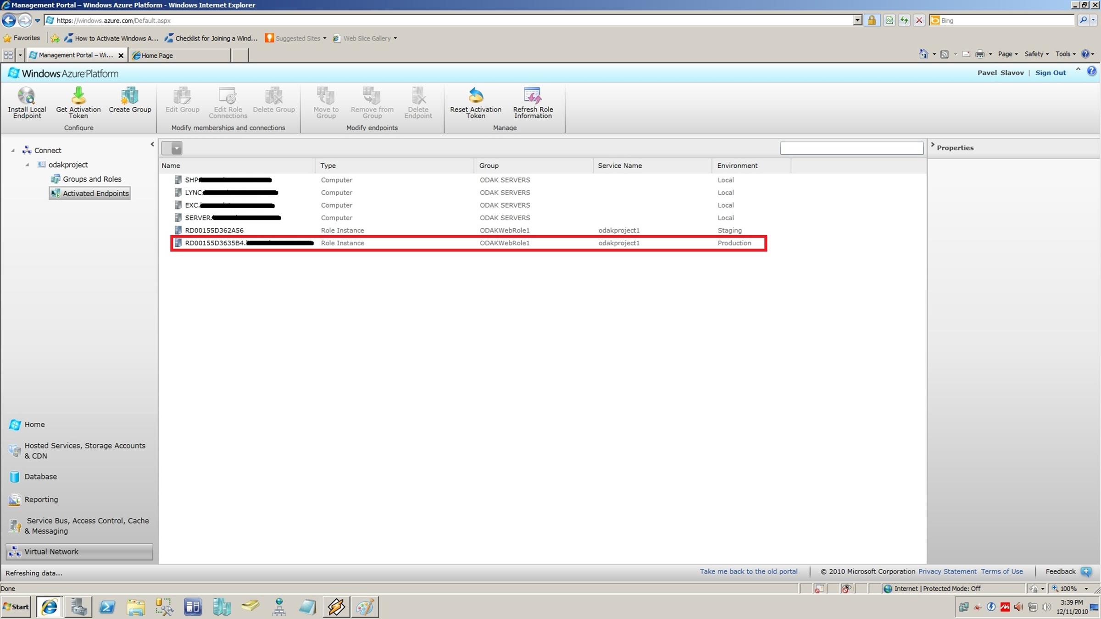Click Delete Group ribbon icon
Image resolution: width=1101 pixels, height=619 pixels.
274,95
